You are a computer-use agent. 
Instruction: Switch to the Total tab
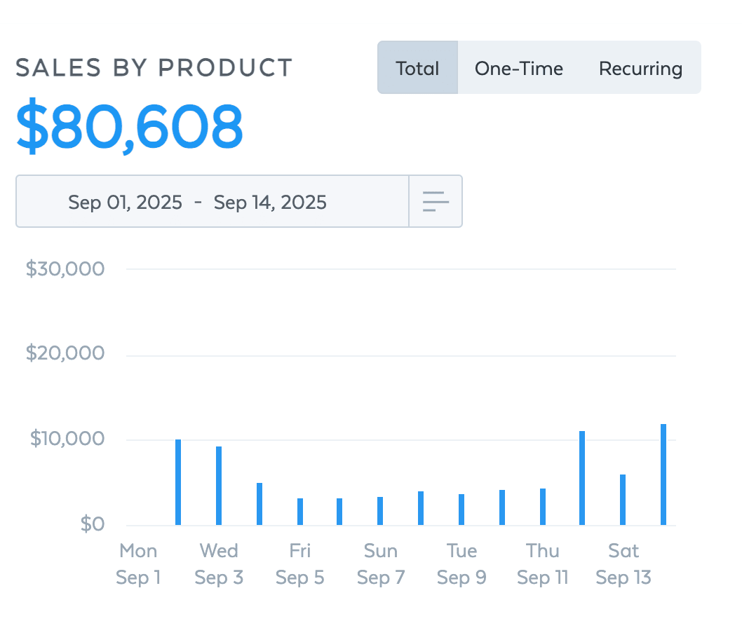[417, 68]
